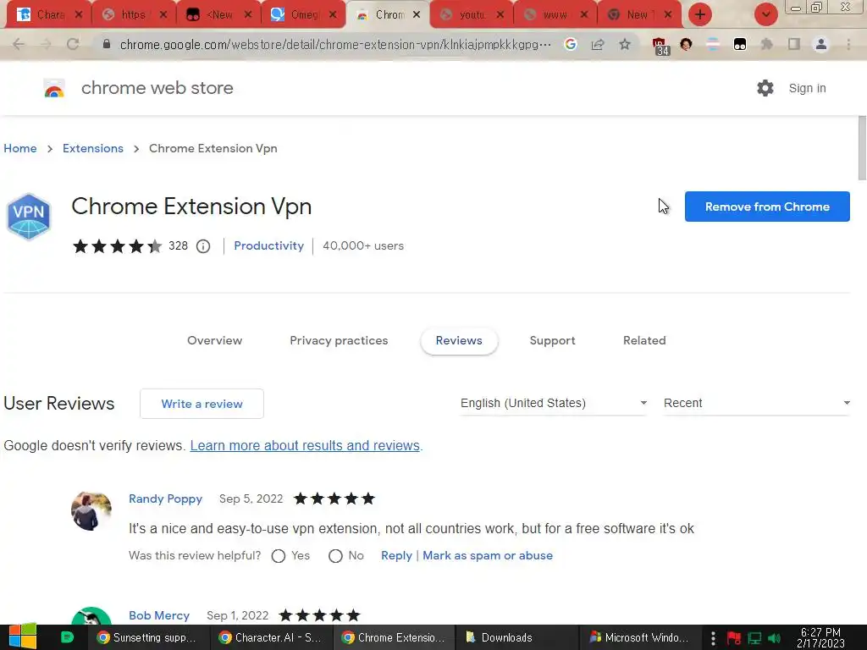Click Sign in link
The width and height of the screenshot is (867, 650).
807,88
